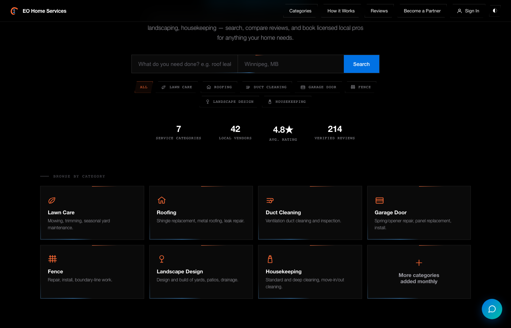Image resolution: width=511 pixels, height=328 pixels.
Task: Go to Reviews in navigation
Action: click(379, 11)
